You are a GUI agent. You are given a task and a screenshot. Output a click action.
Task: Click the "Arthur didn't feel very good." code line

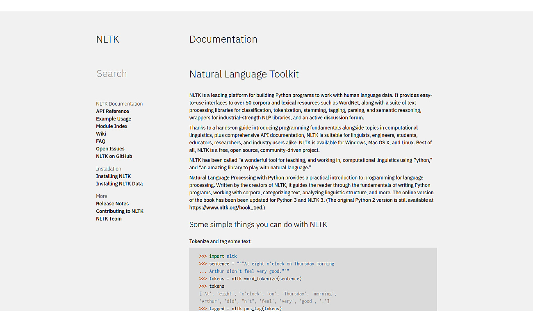tap(244, 271)
